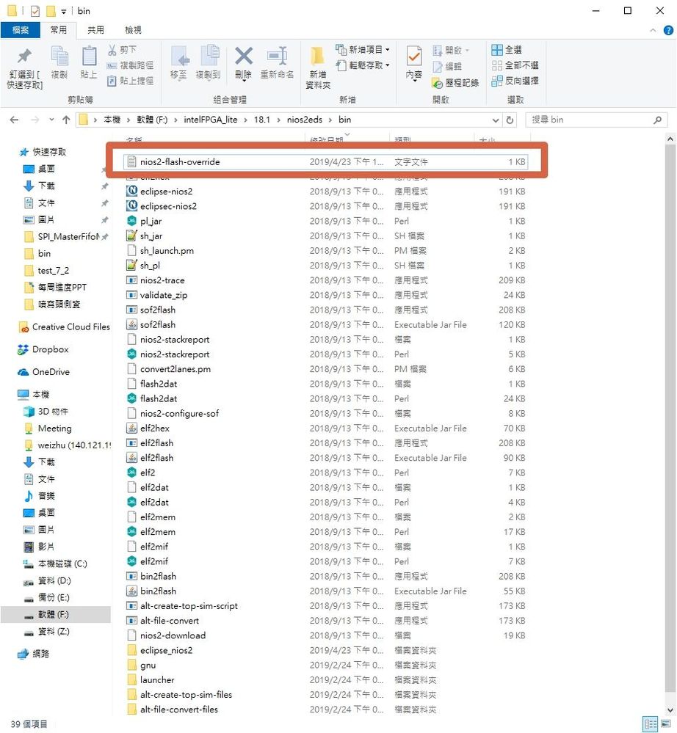
Task: Expand the recent locations chevron by the nav arrows
Action: coord(51,120)
